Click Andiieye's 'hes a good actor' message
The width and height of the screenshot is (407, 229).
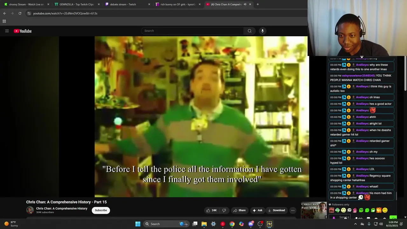[x=361, y=104]
